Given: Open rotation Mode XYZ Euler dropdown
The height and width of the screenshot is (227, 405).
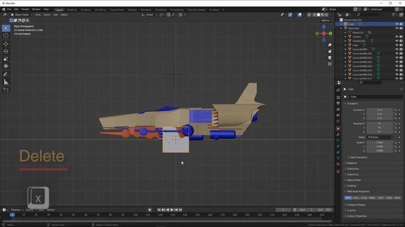Looking at the screenshot, I should (380, 137).
